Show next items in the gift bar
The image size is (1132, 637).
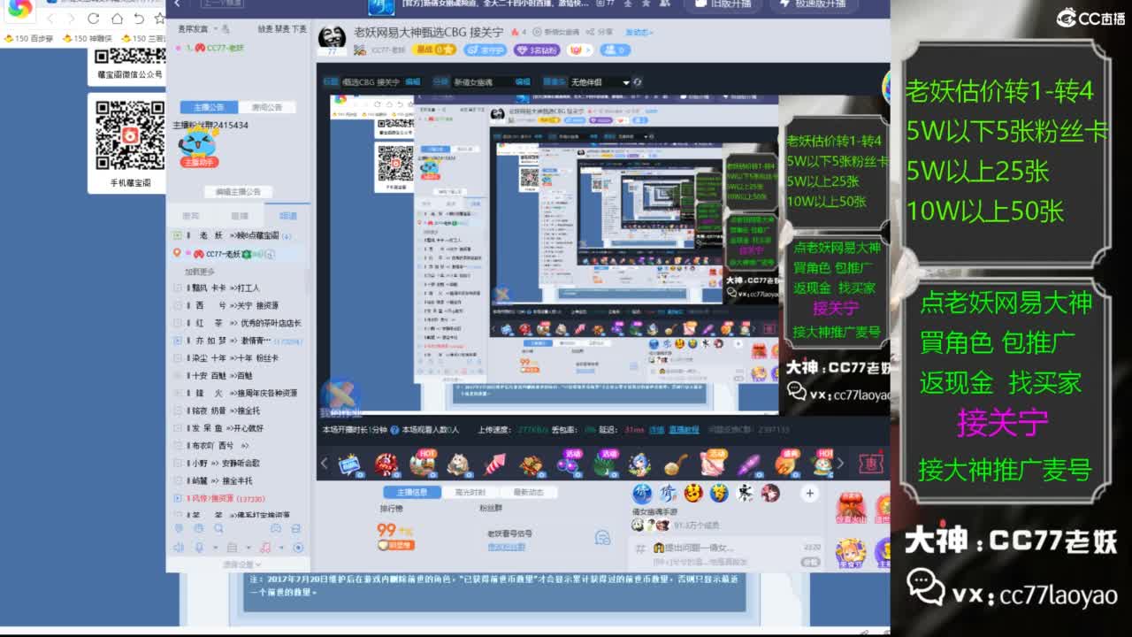[x=840, y=463]
